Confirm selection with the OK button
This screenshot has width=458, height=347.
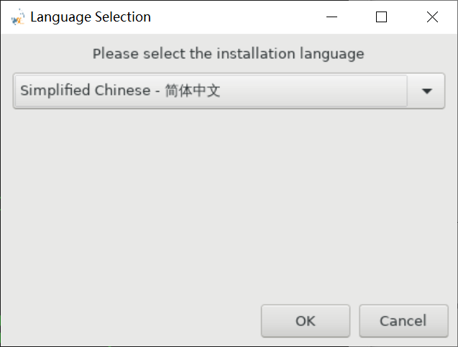305,320
